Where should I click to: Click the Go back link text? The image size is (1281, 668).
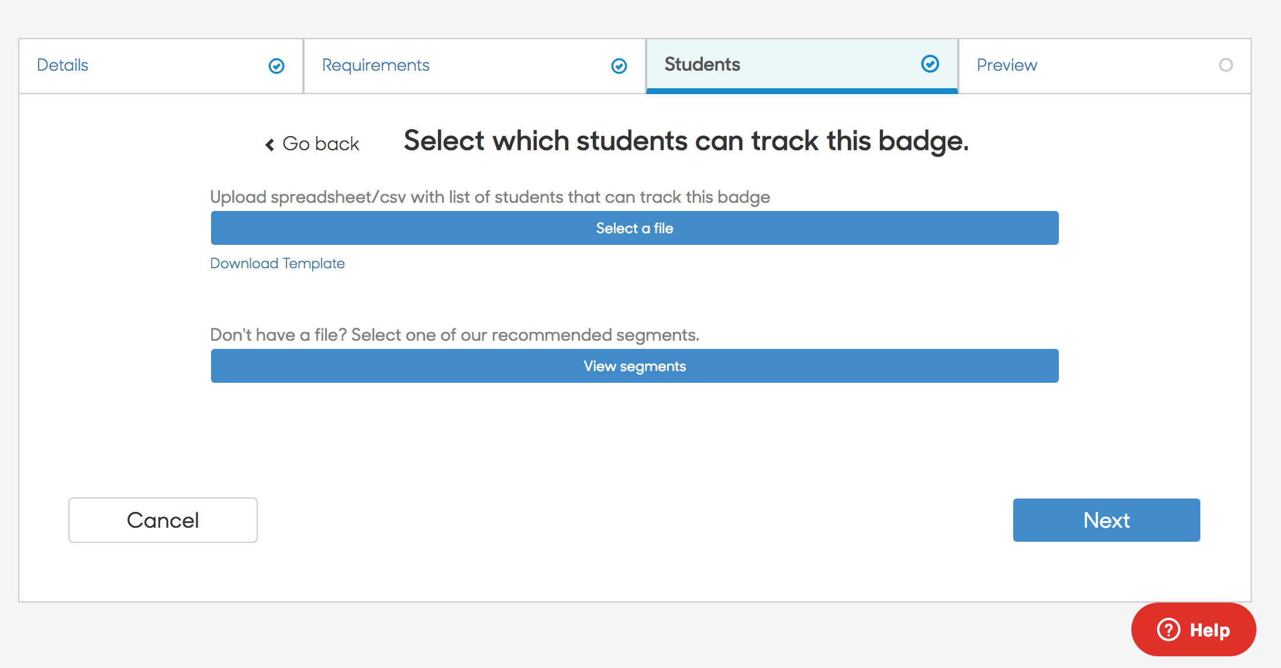[320, 144]
